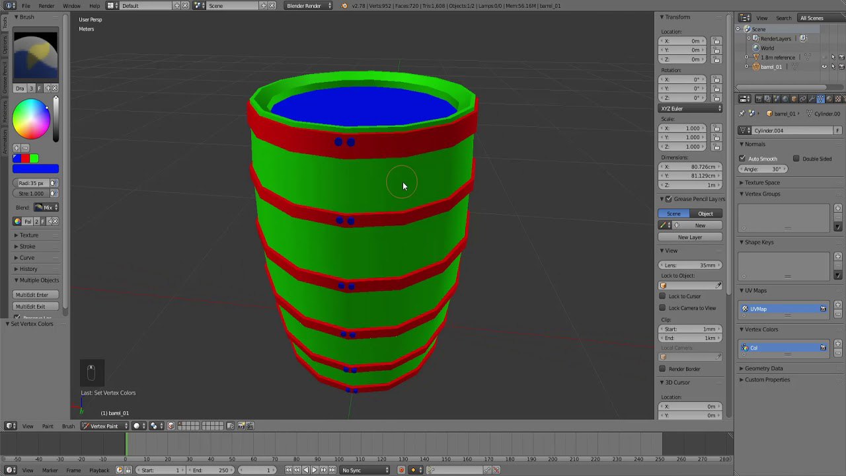Viewport: 846px width, 476px height.
Task: Open the Vertex Paint mode dropdown
Action: pos(104,426)
